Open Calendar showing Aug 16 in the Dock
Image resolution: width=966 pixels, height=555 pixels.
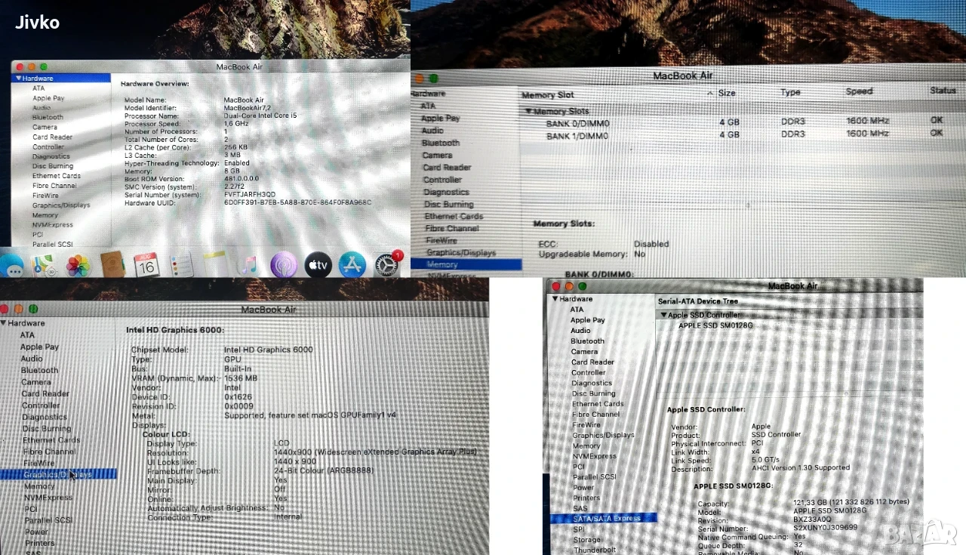pyautogui.click(x=146, y=264)
